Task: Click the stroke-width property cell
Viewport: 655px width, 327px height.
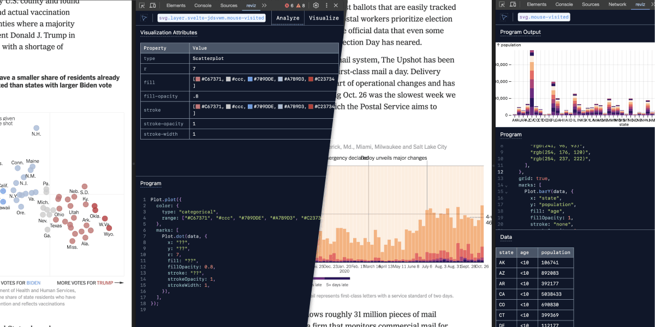Action: 165,134
